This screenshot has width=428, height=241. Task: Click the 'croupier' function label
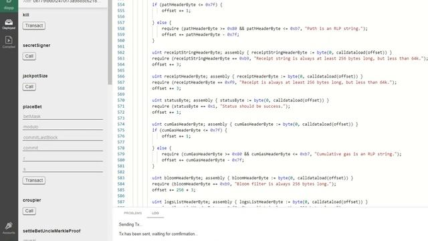pyautogui.click(x=31, y=200)
